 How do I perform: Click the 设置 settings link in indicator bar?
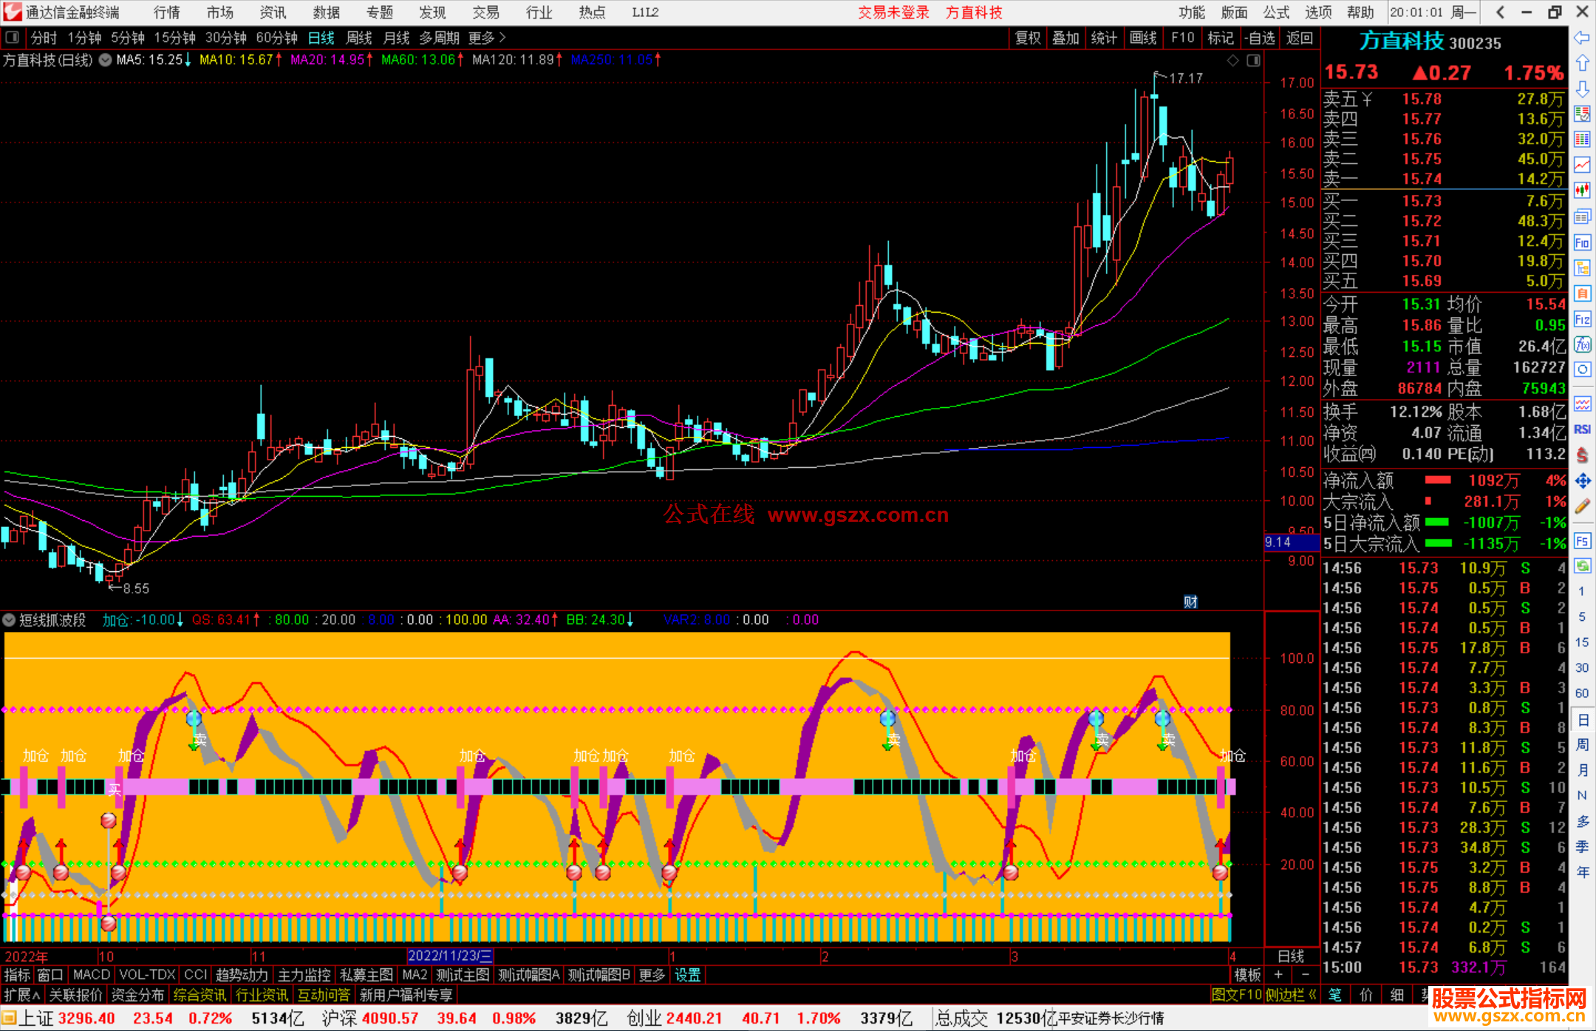tap(687, 975)
